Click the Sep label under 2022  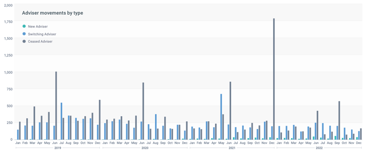337,143
